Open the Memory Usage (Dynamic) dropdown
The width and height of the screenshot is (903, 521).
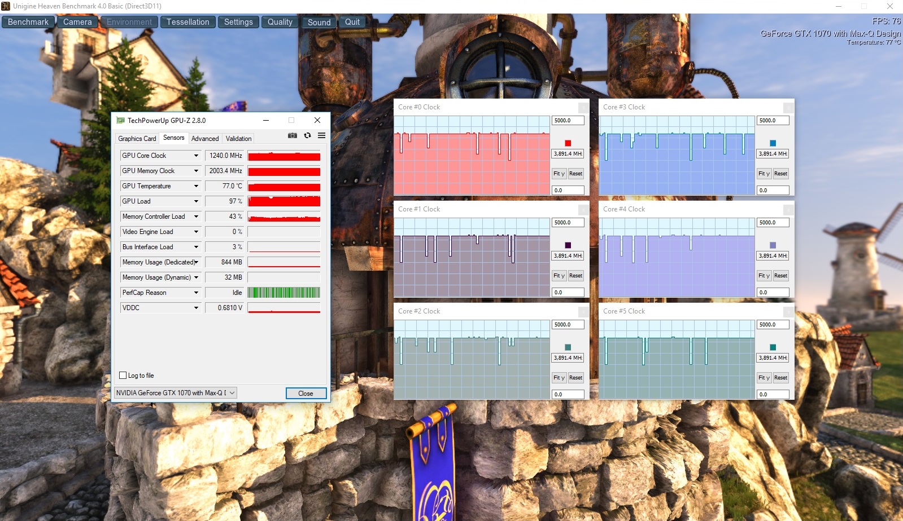196,277
